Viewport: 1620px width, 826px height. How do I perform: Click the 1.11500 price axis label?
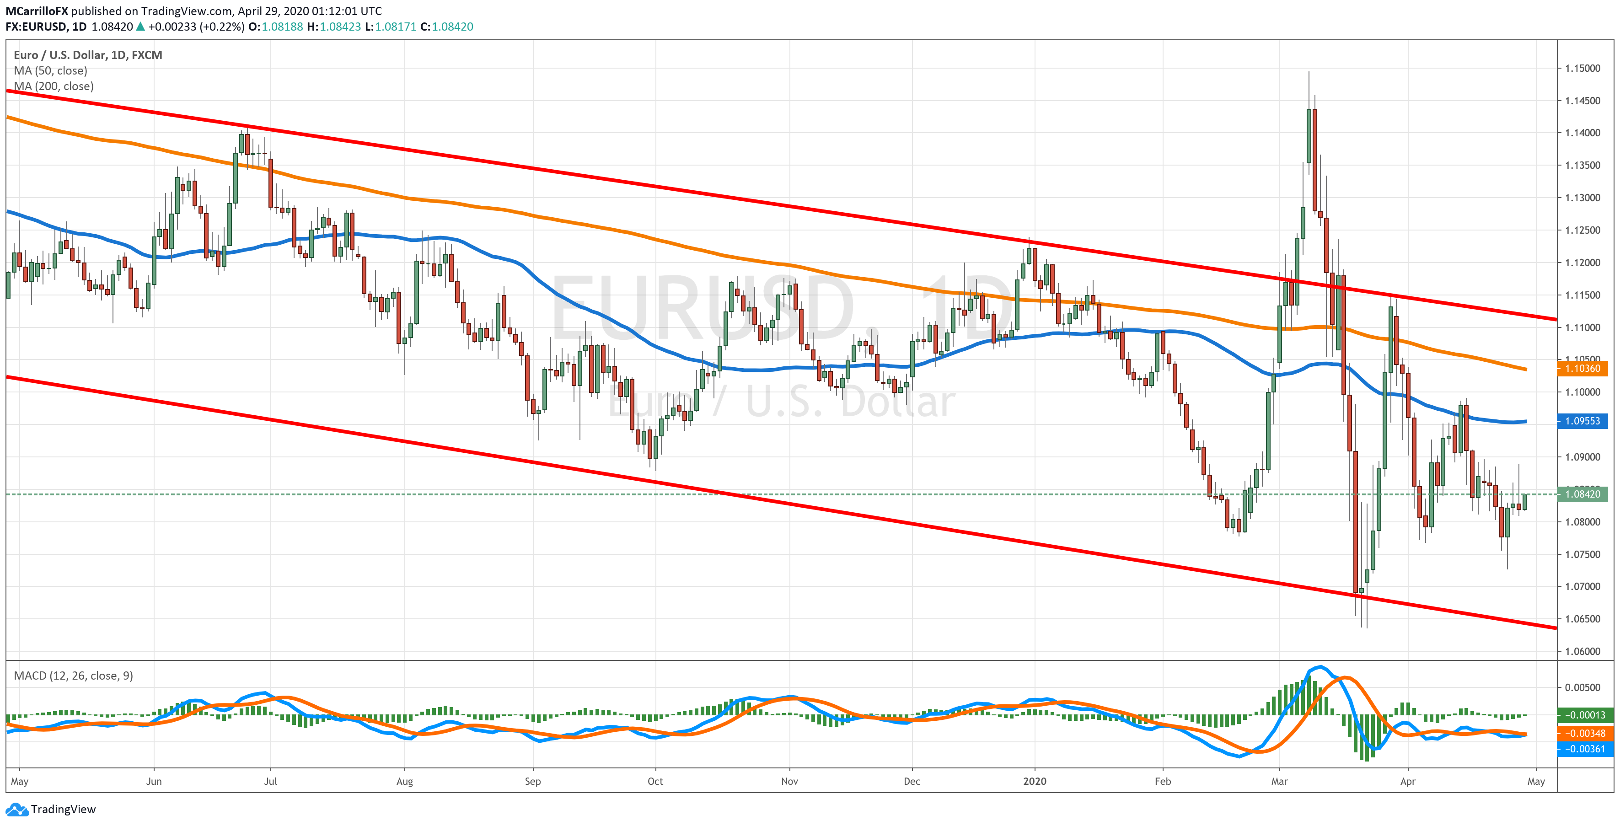click(x=1583, y=295)
